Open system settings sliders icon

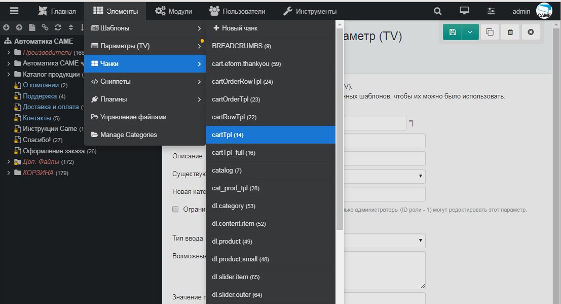click(x=491, y=11)
